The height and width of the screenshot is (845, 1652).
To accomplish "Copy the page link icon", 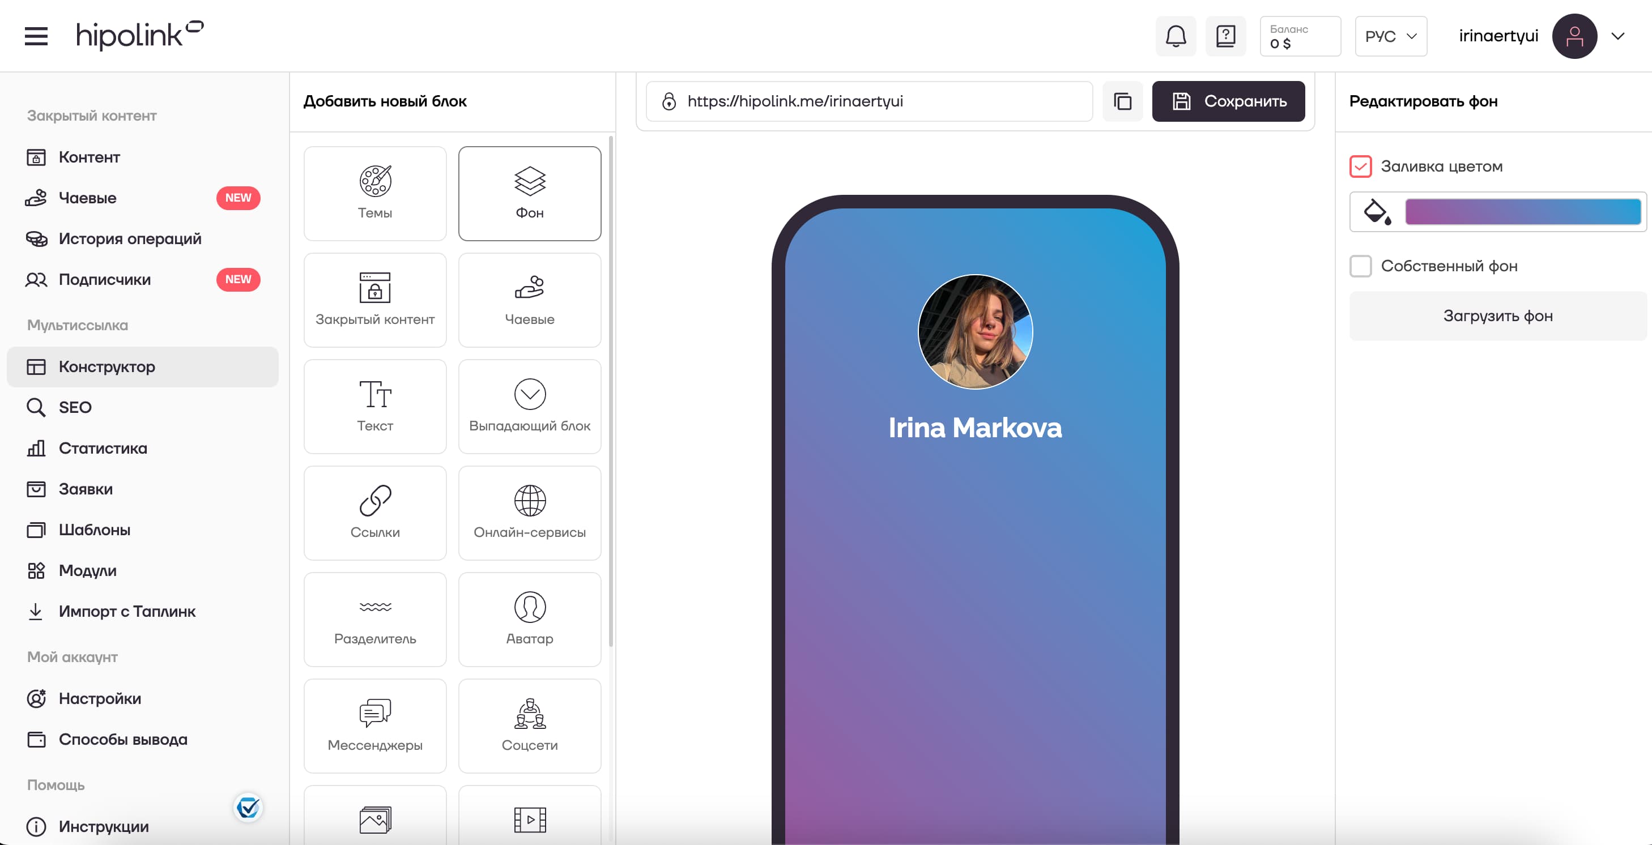I will (1122, 101).
